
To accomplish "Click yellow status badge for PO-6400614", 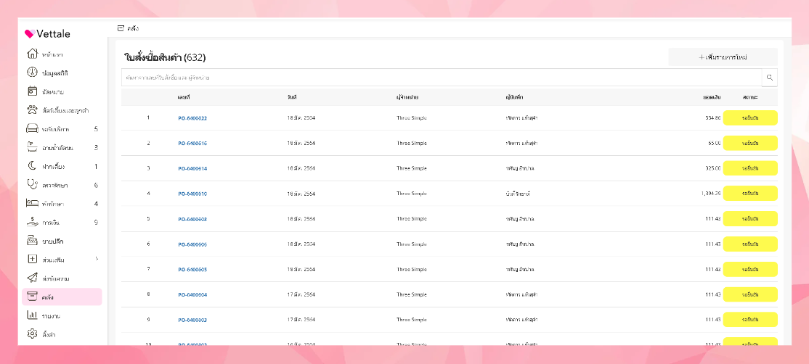I will pos(750,168).
